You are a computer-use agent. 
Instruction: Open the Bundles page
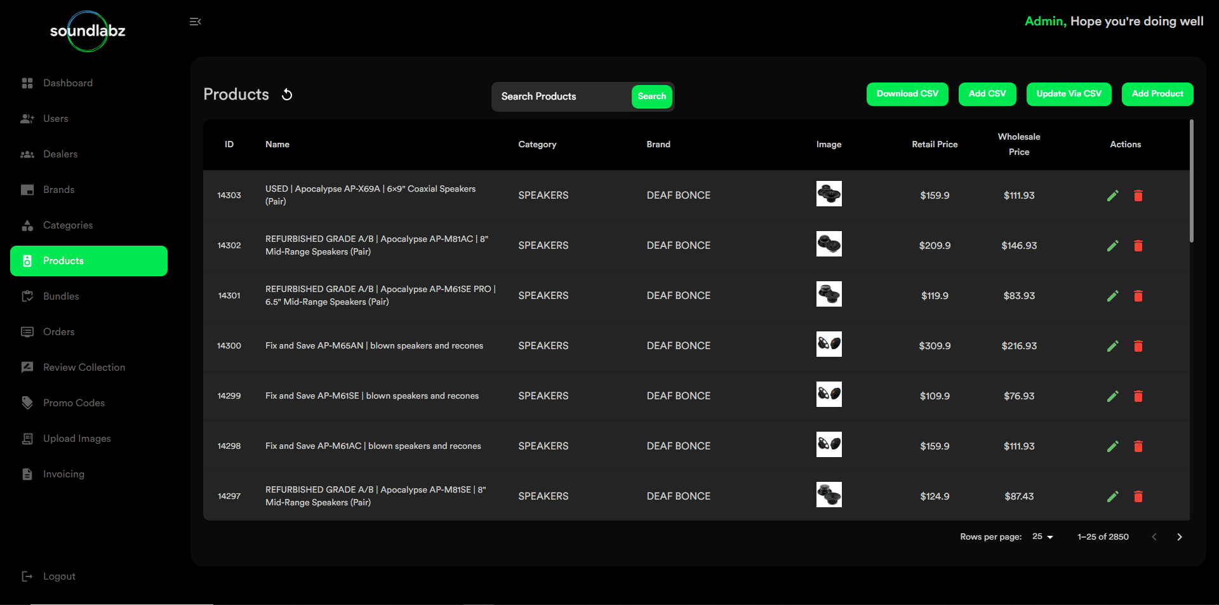(x=89, y=296)
